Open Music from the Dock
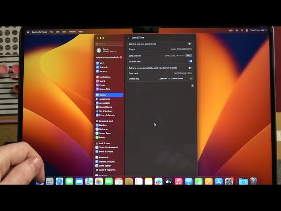Image resolution: width=281 pixels, height=211 pixels. click(x=179, y=182)
